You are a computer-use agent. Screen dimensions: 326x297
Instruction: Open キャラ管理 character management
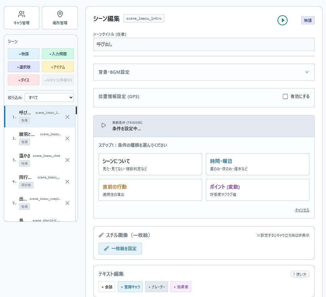[22, 18]
